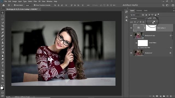Toggle Smart Filters visibility eye
Image resolution: width=175 pixels, height=98 pixels.
[136, 43]
